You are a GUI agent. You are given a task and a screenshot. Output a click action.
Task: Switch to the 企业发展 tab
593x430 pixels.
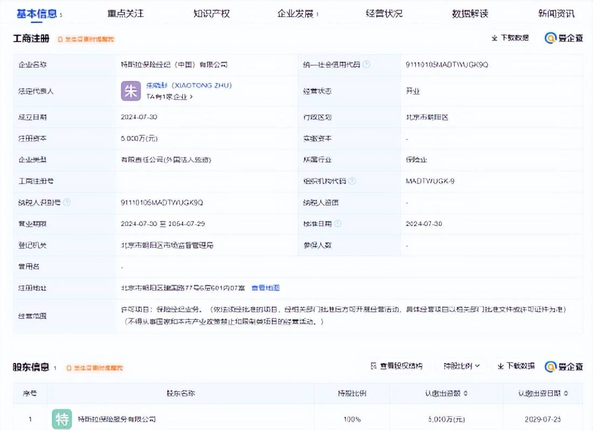(295, 14)
